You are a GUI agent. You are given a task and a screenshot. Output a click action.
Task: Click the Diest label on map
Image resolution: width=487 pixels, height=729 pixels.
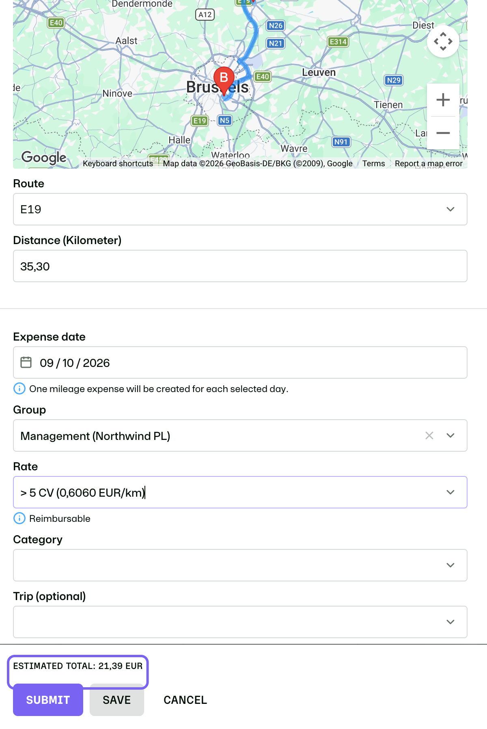423,25
